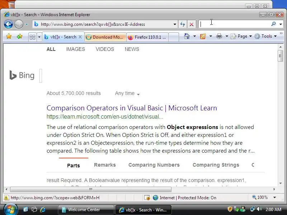
Task: Open Welcome Center taskbar button
Action: coord(86,210)
